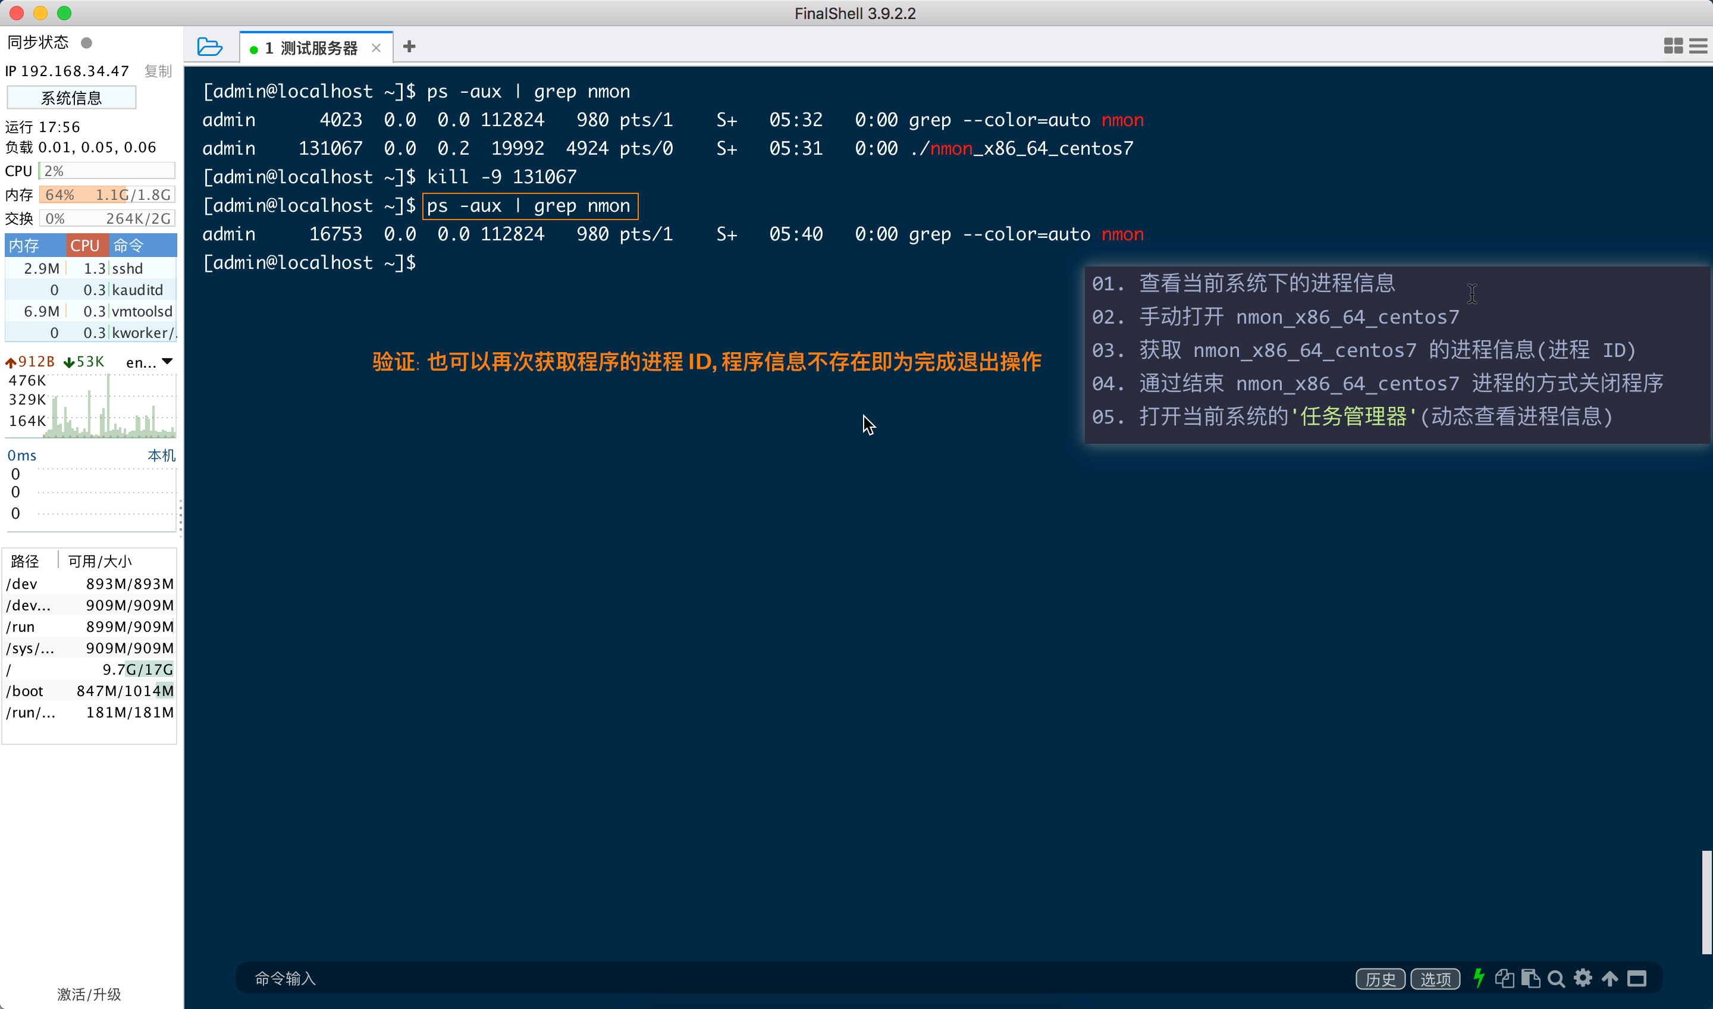
Task: Add a new tab with plus button
Action: (x=409, y=47)
